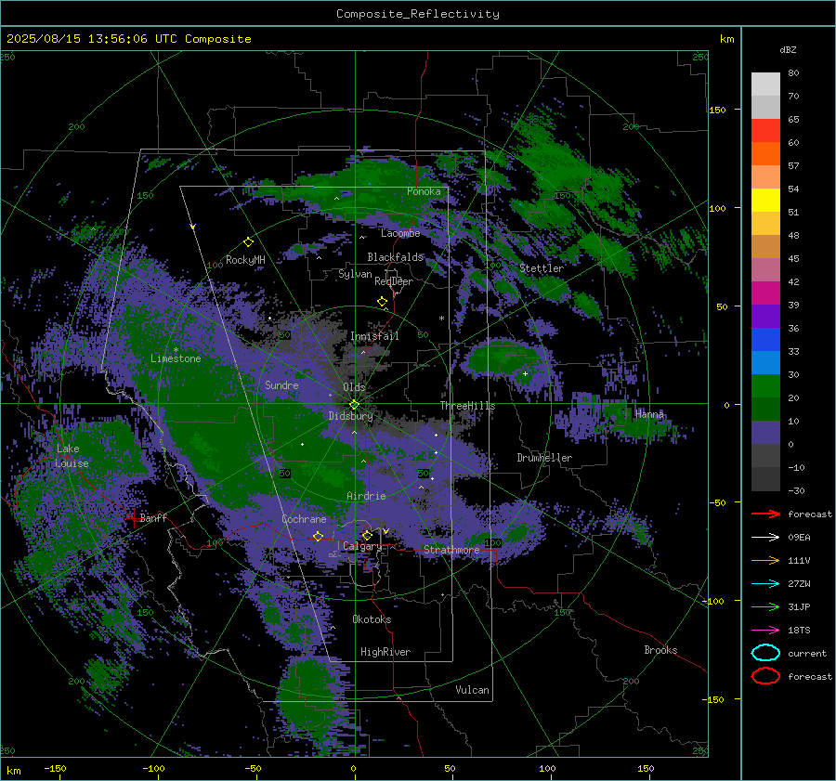Click the Drumheller town label
Image resolution: width=836 pixels, height=781 pixels.
[x=544, y=458]
